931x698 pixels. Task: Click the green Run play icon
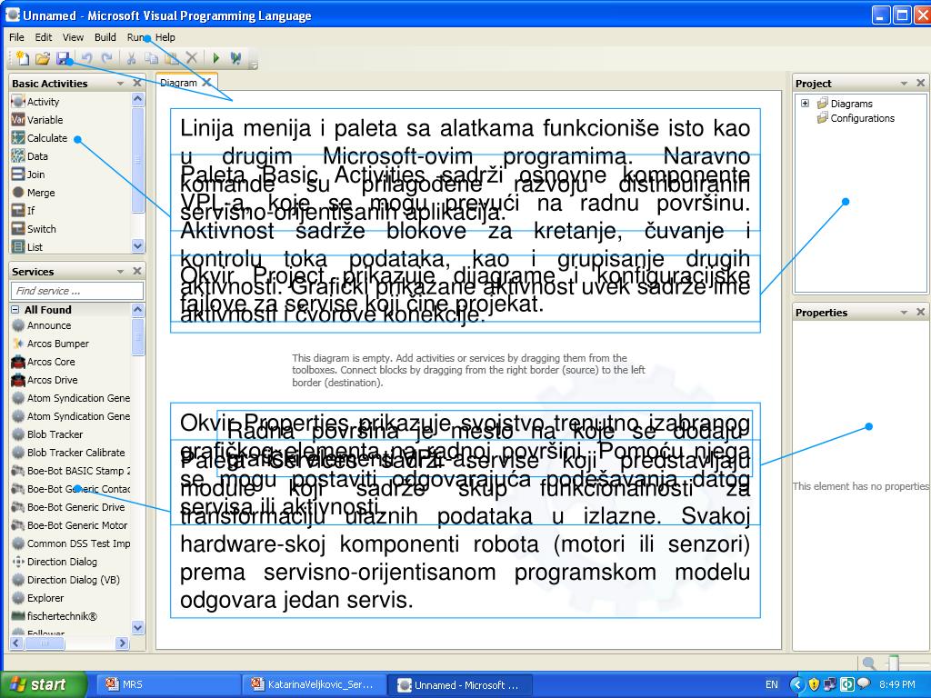pyautogui.click(x=216, y=57)
